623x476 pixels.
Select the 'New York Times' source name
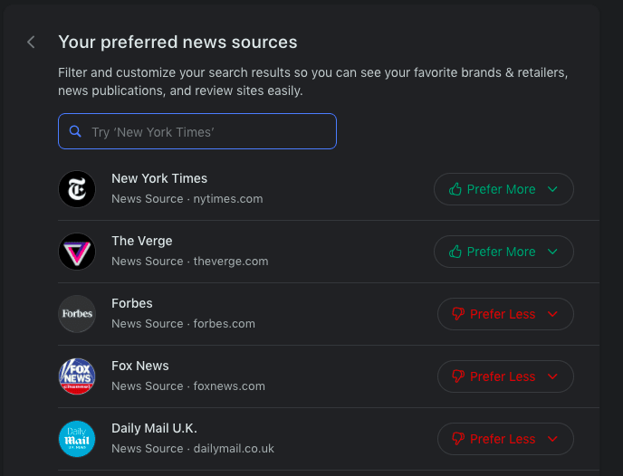[159, 178]
